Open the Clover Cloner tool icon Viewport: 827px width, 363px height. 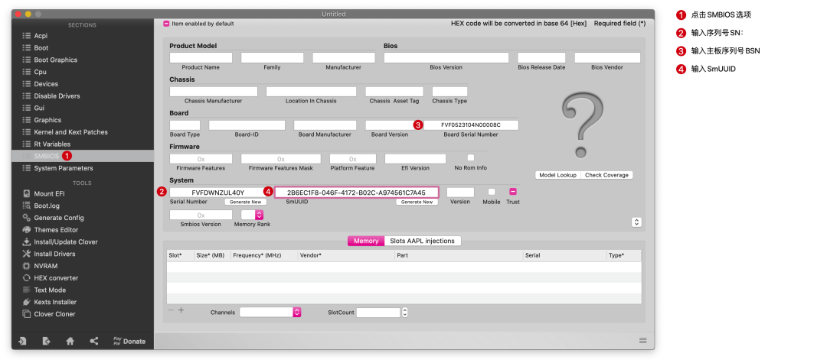click(x=26, y=314)
